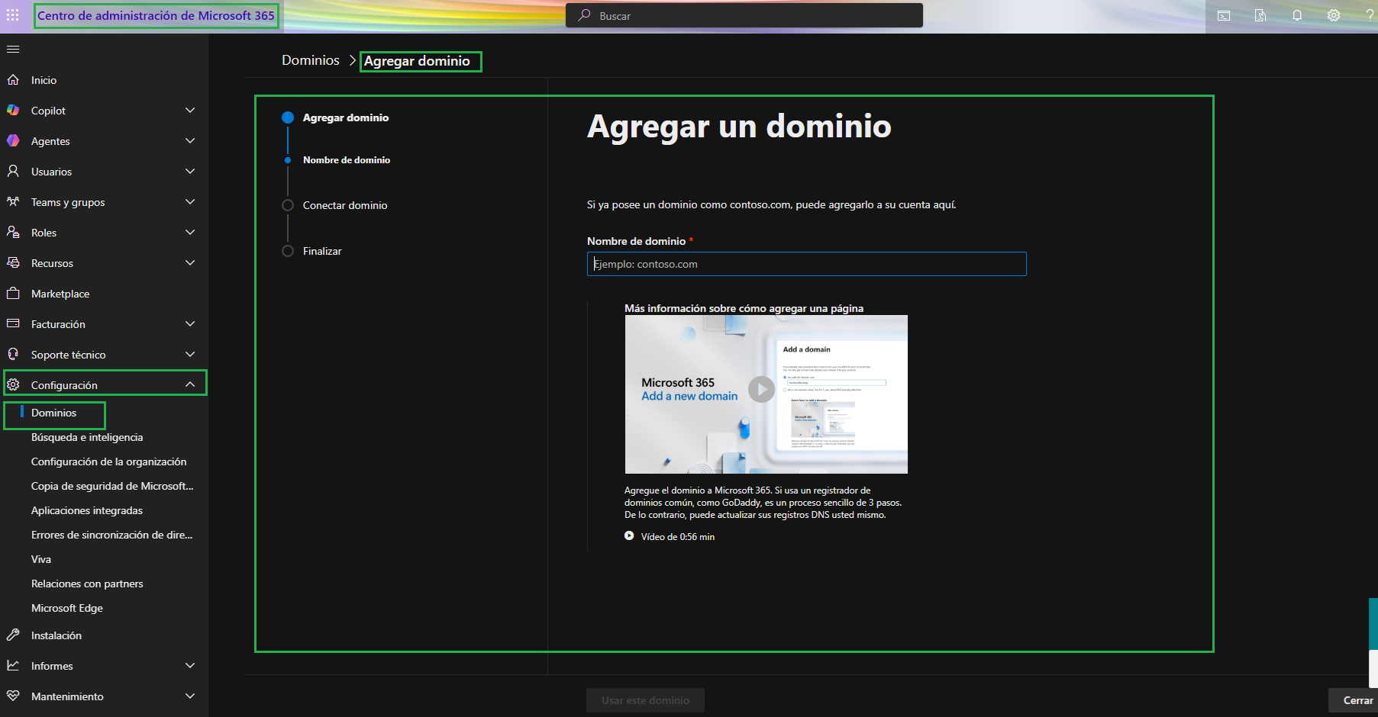
Task: Go back to Dominios breadcrumb
Action: (311, 60)
